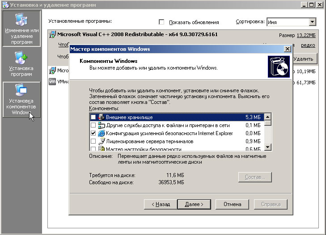Click the 'Справка' button

(x=271, y=204)
